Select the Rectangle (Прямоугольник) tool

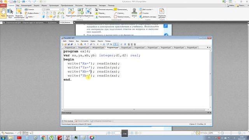(122, 17)
